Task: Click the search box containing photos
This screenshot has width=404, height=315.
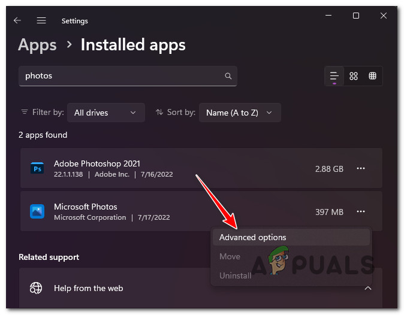Action: click(120, 77)
